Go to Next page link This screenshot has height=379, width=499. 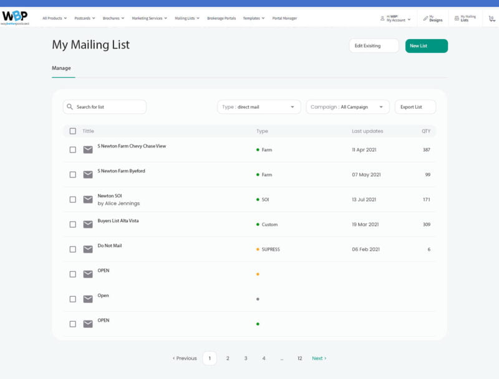click(x=319, y=358)
